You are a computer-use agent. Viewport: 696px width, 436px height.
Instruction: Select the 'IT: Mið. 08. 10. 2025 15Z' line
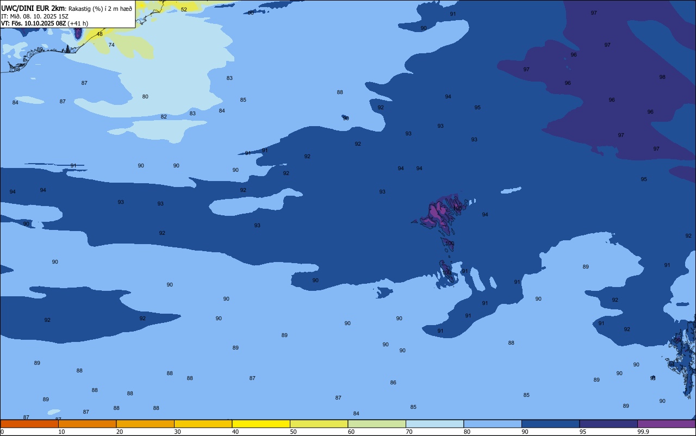34,16
